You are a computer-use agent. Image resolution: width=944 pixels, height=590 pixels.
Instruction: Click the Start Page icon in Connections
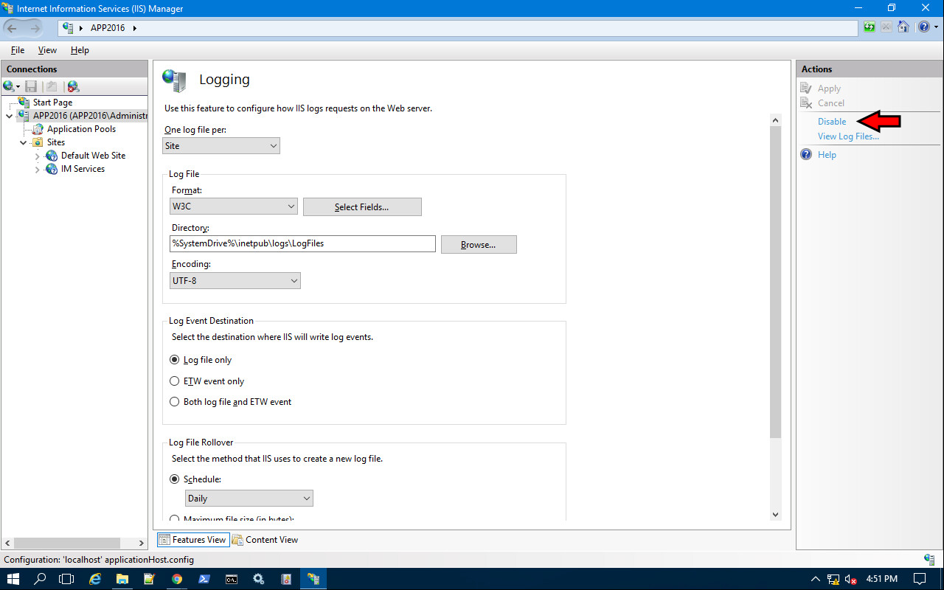tap(24, 103)
